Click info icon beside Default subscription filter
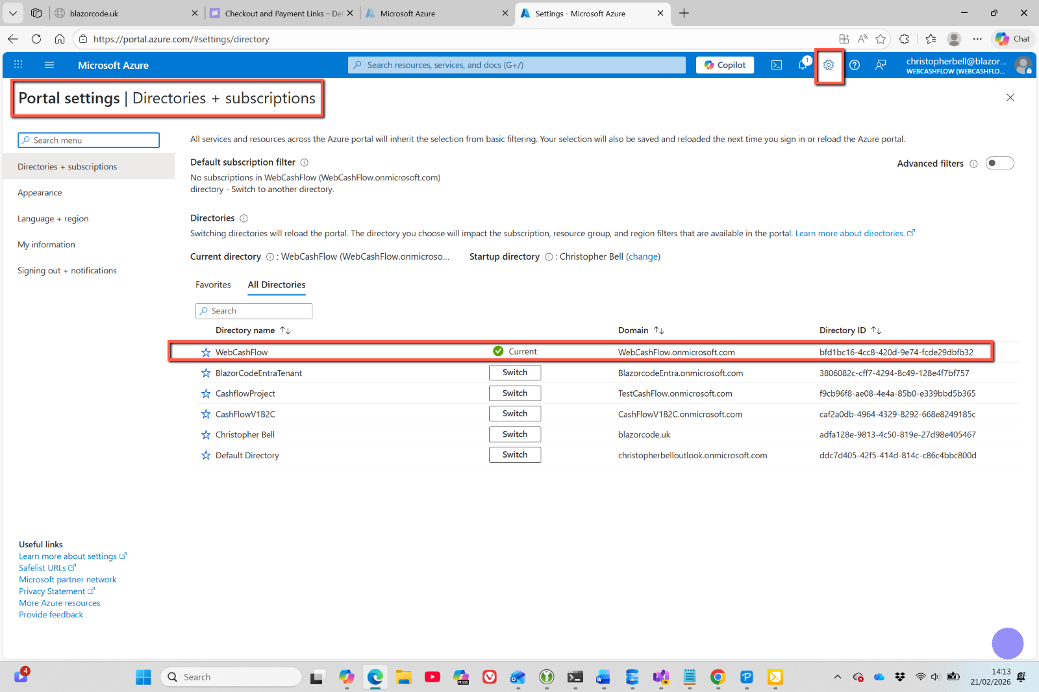 pos(305,162)
